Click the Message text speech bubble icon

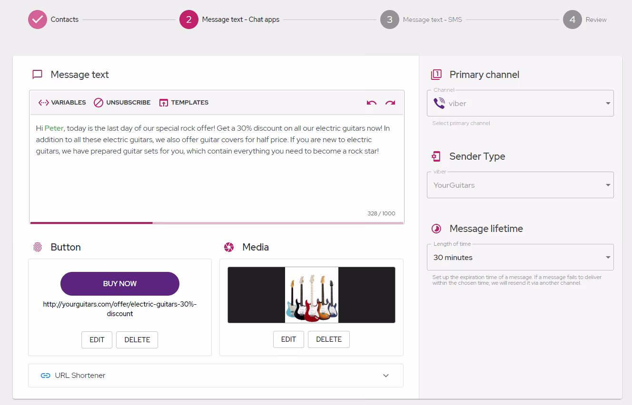(x=37, y=75)
